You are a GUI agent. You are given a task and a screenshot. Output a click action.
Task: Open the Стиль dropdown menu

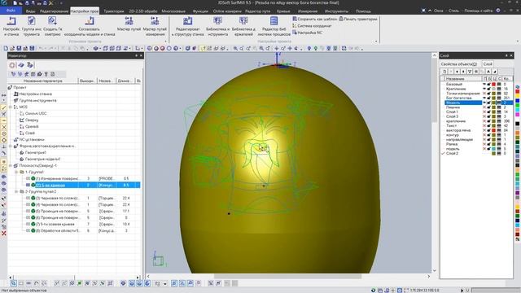[453, 11]
